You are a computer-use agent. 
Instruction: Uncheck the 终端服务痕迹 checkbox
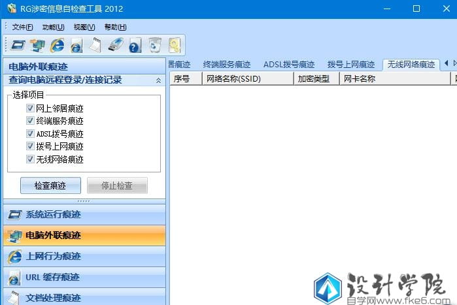(x=30, y=120)
